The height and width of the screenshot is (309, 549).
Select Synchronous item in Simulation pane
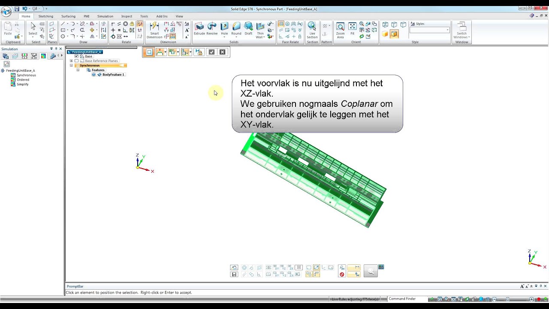coord(26,75)
